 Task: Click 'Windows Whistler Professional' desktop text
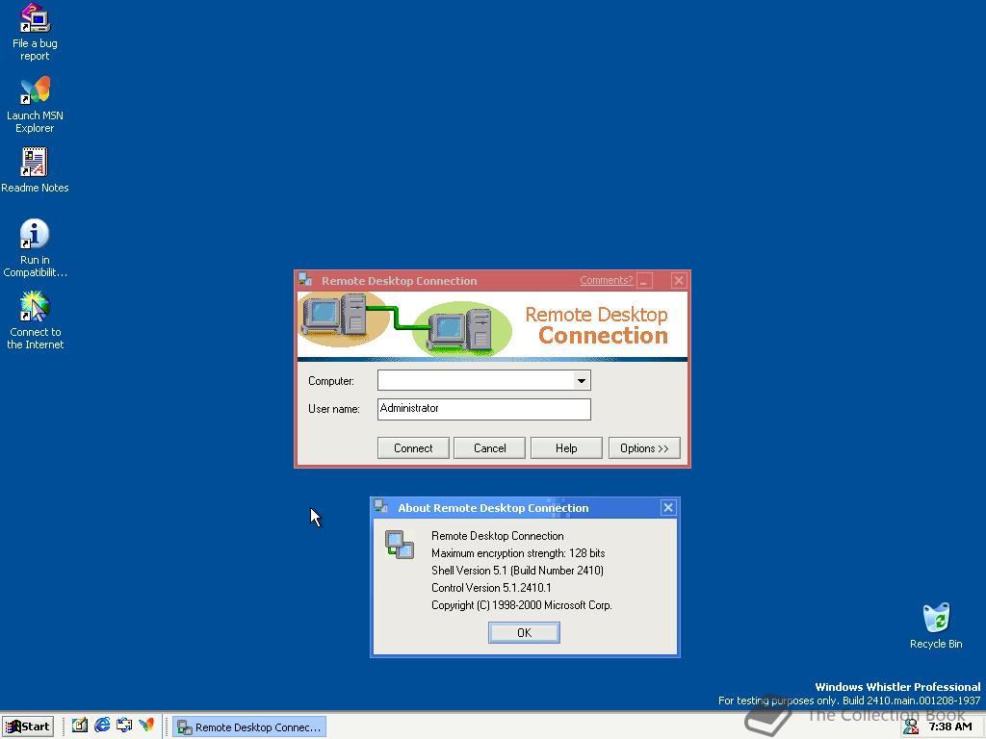897,687
